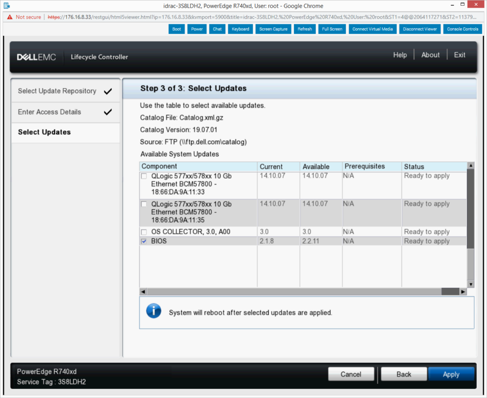Check the OS COLLECTOR update checkbox
The image size is (487, 398).
tap(144, 232)
